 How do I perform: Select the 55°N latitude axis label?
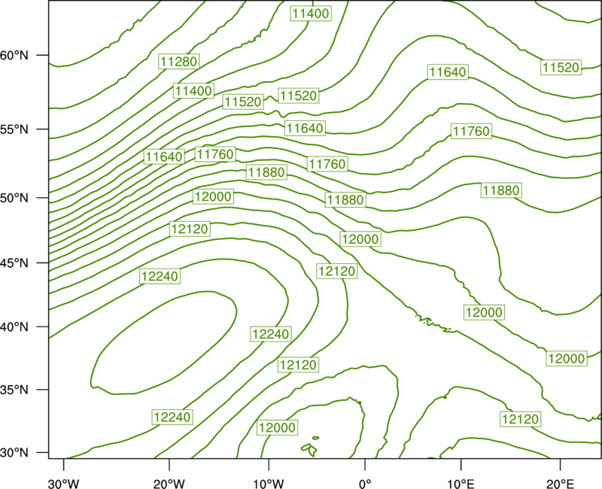(14, 129)
